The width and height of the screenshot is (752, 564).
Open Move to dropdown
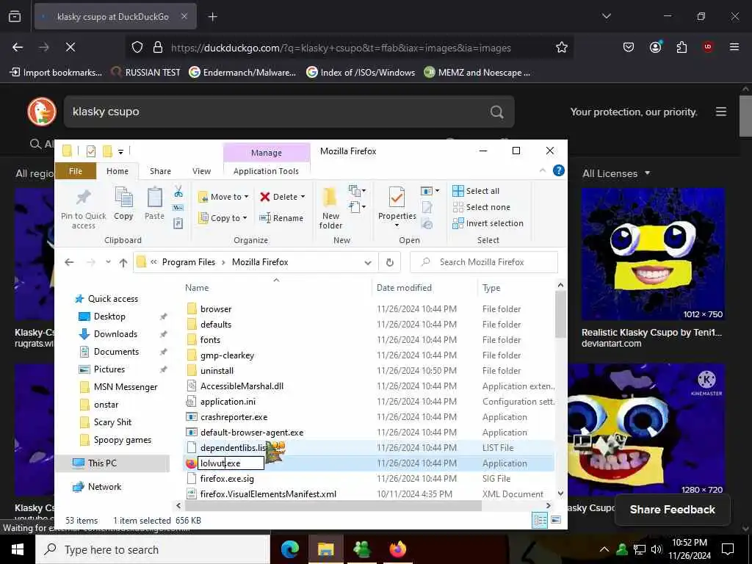223,197
